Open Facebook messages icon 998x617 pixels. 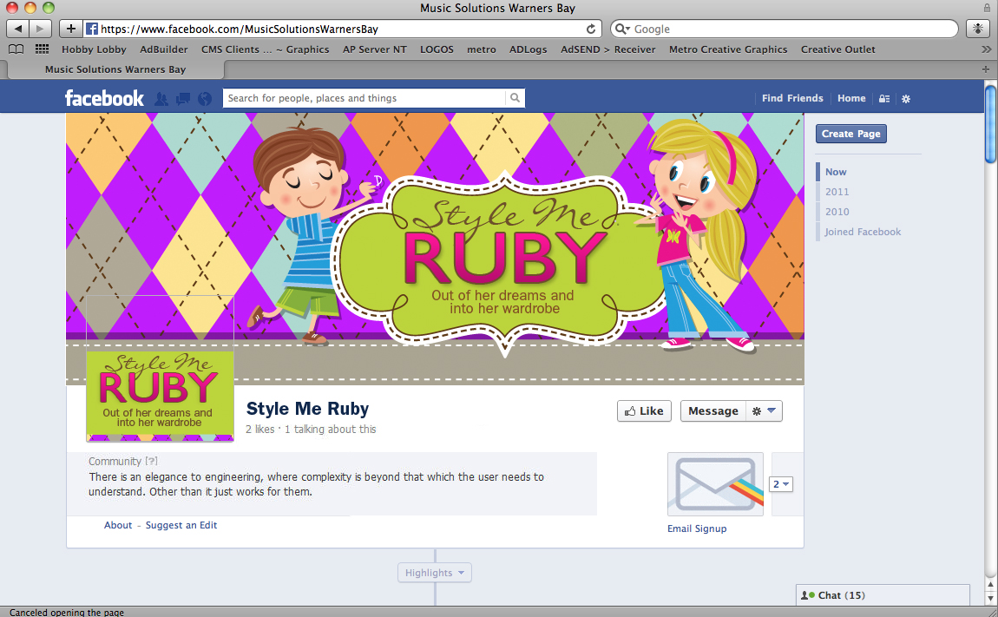(183, 99)
